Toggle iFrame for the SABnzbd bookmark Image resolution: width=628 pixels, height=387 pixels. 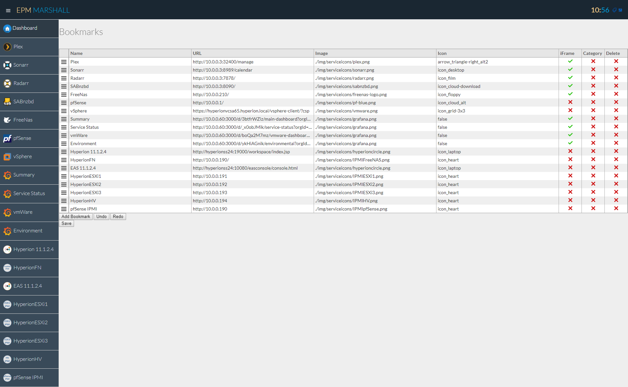click(x=570, y=86)
